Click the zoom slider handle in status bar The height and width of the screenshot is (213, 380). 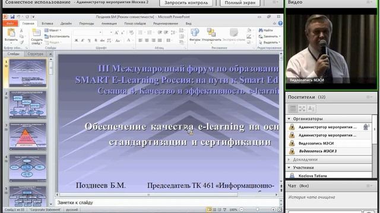coord(257,209)
